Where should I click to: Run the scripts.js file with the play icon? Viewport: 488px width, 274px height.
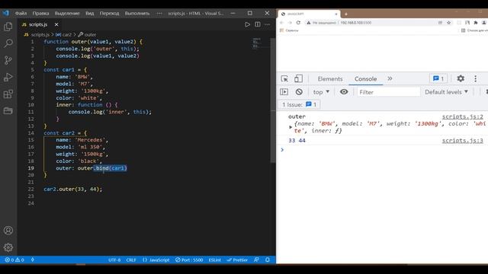coord(247,24)
